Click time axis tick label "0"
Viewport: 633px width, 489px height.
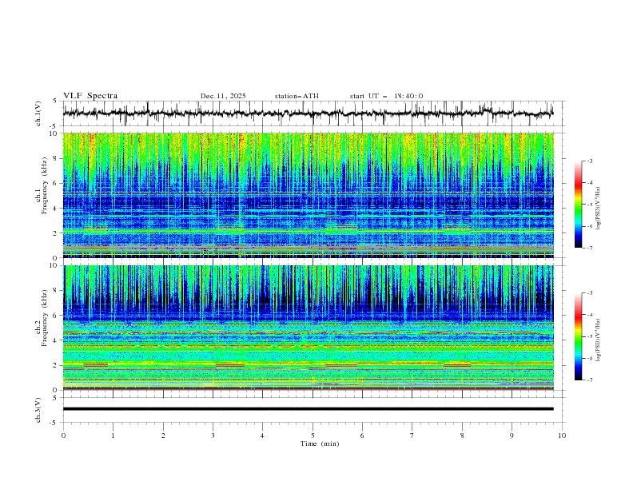pos(63,435)
